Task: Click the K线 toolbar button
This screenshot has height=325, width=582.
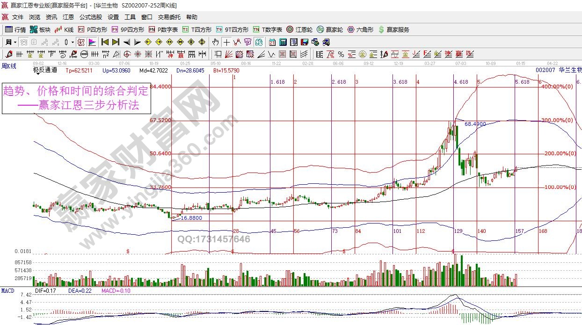Action: [x=65, y=29]
